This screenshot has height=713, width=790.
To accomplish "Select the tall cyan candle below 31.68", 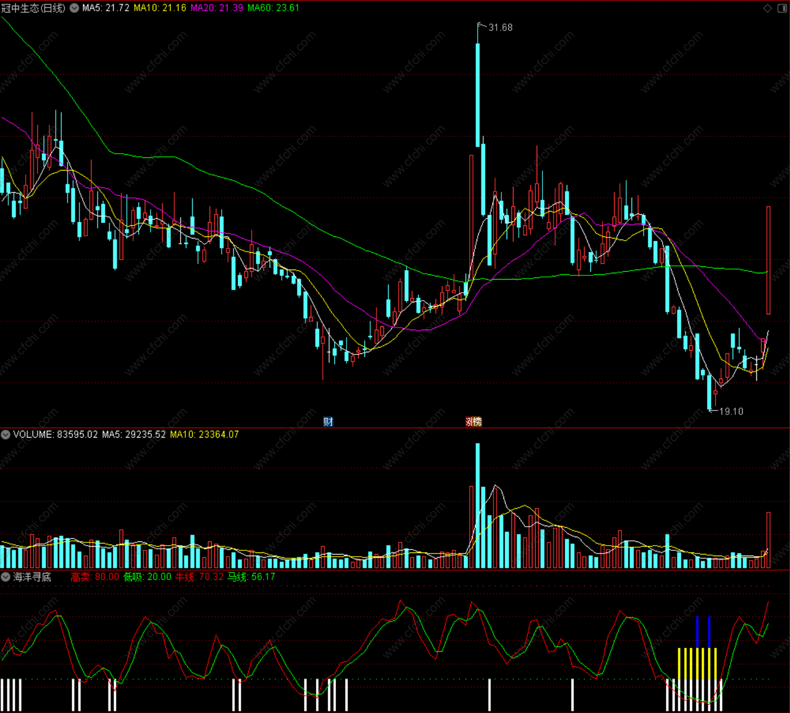I will click(x=478, y=95).
